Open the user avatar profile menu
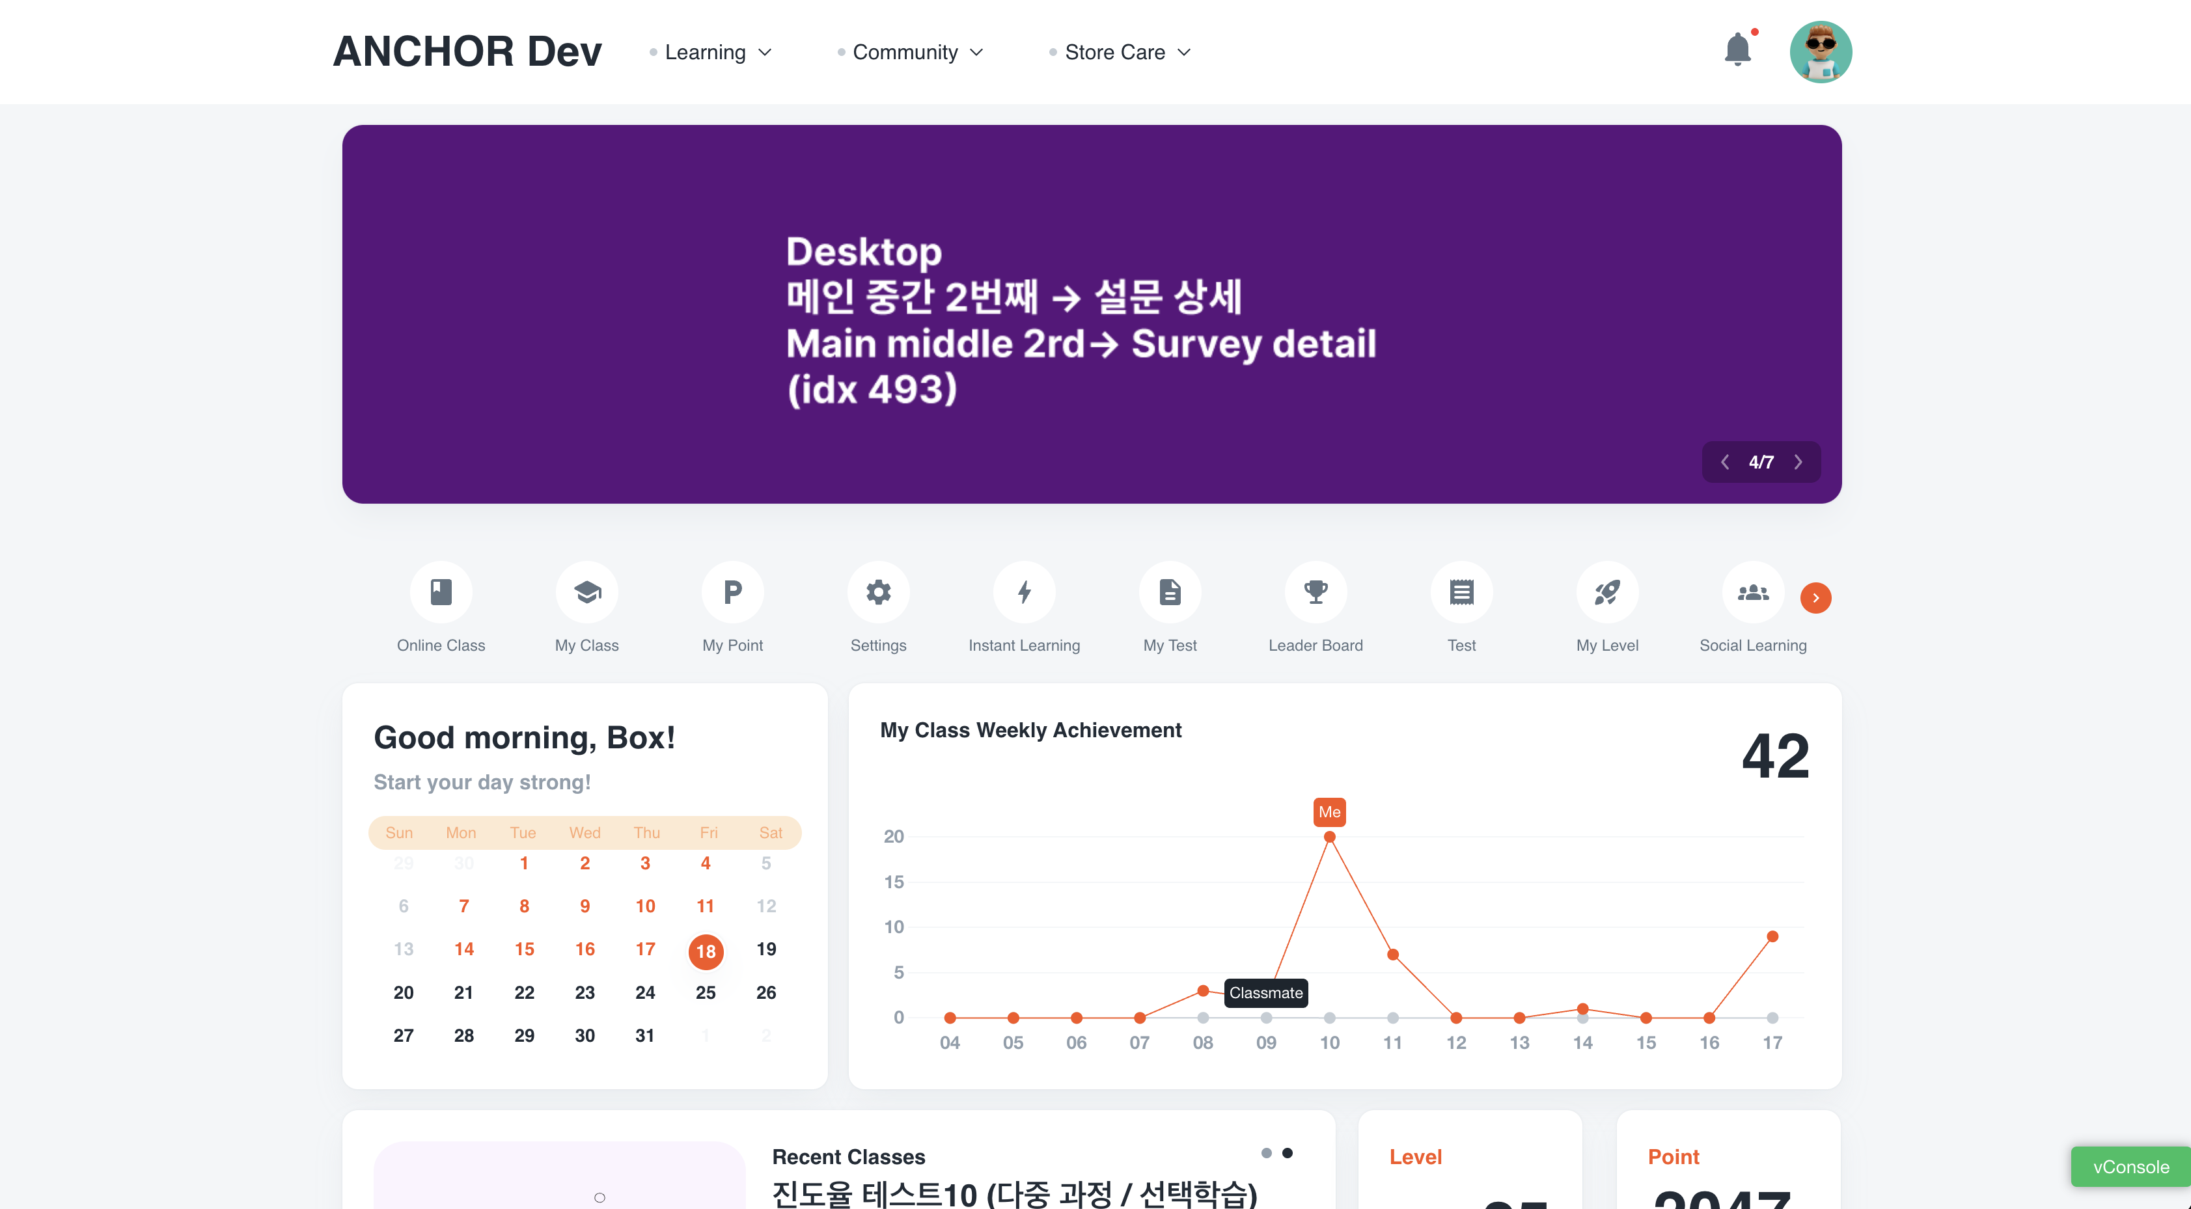 pyautogui.click(x=1820, y=52)
